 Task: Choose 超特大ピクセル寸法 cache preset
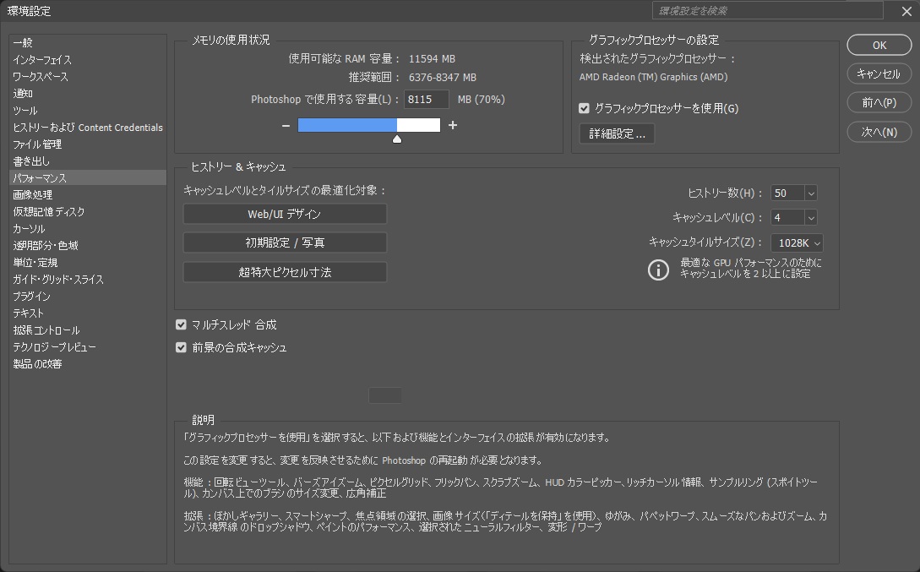point(285,272)
